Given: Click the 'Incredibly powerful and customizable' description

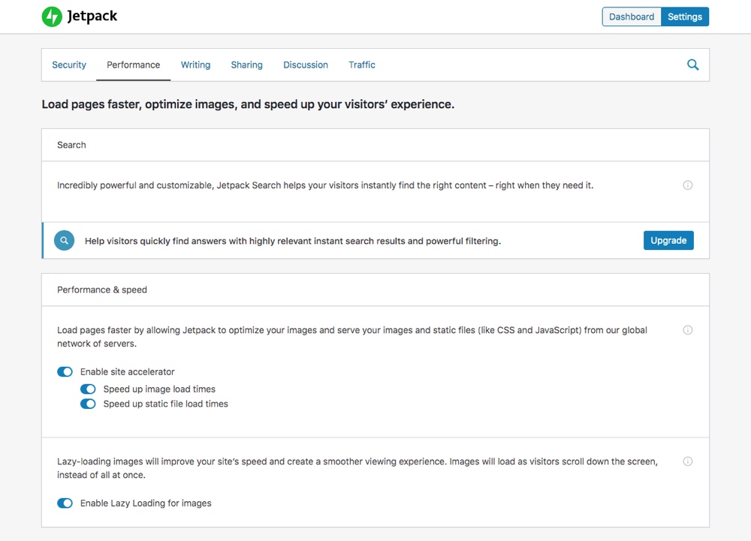Looking at the screenshot, I should point(325,185).
